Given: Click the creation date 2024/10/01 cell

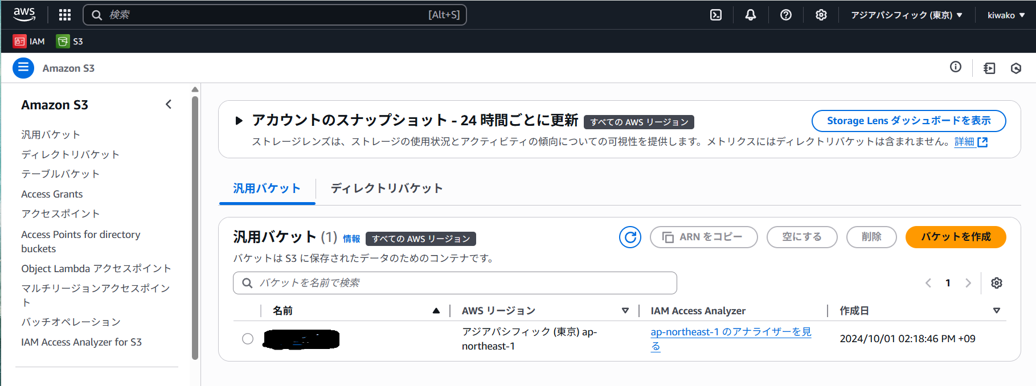Looking at the screenshot, I should (907, 339).
